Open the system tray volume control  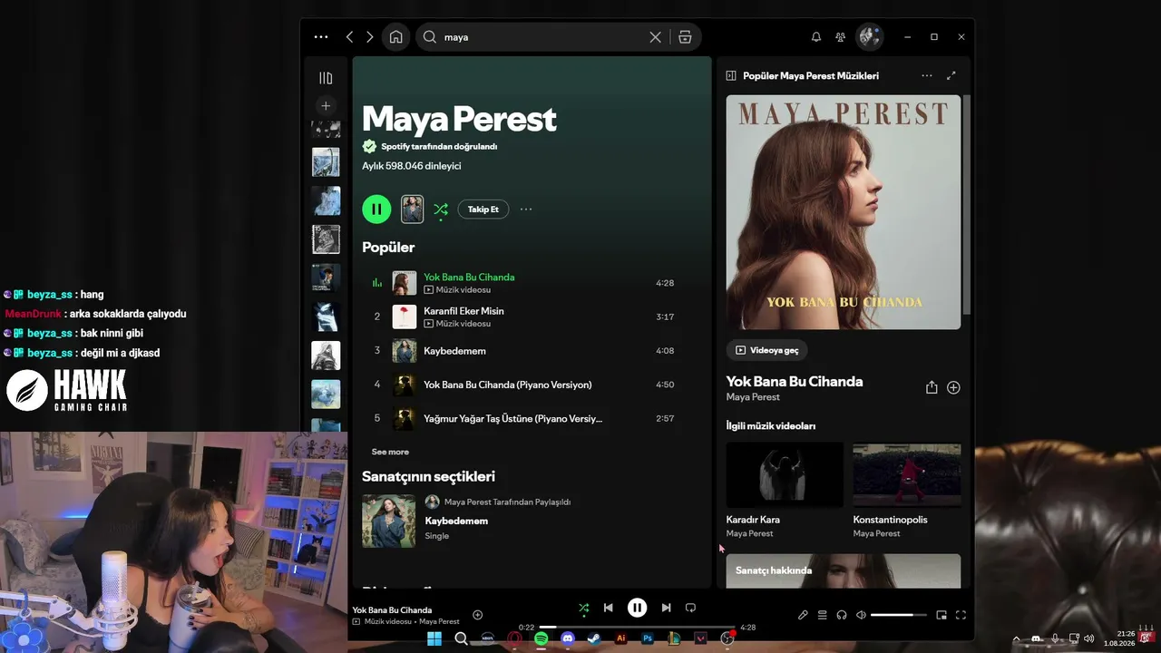click(x=1088, y=638)
